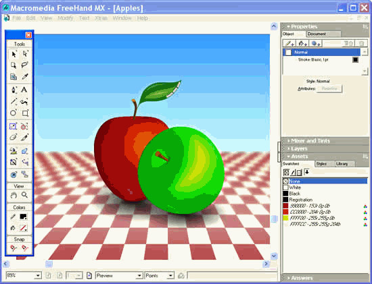Open the Modify menu
Image resolution: width=372 pixels, height=284 pixels.
[x=66, y=18]
